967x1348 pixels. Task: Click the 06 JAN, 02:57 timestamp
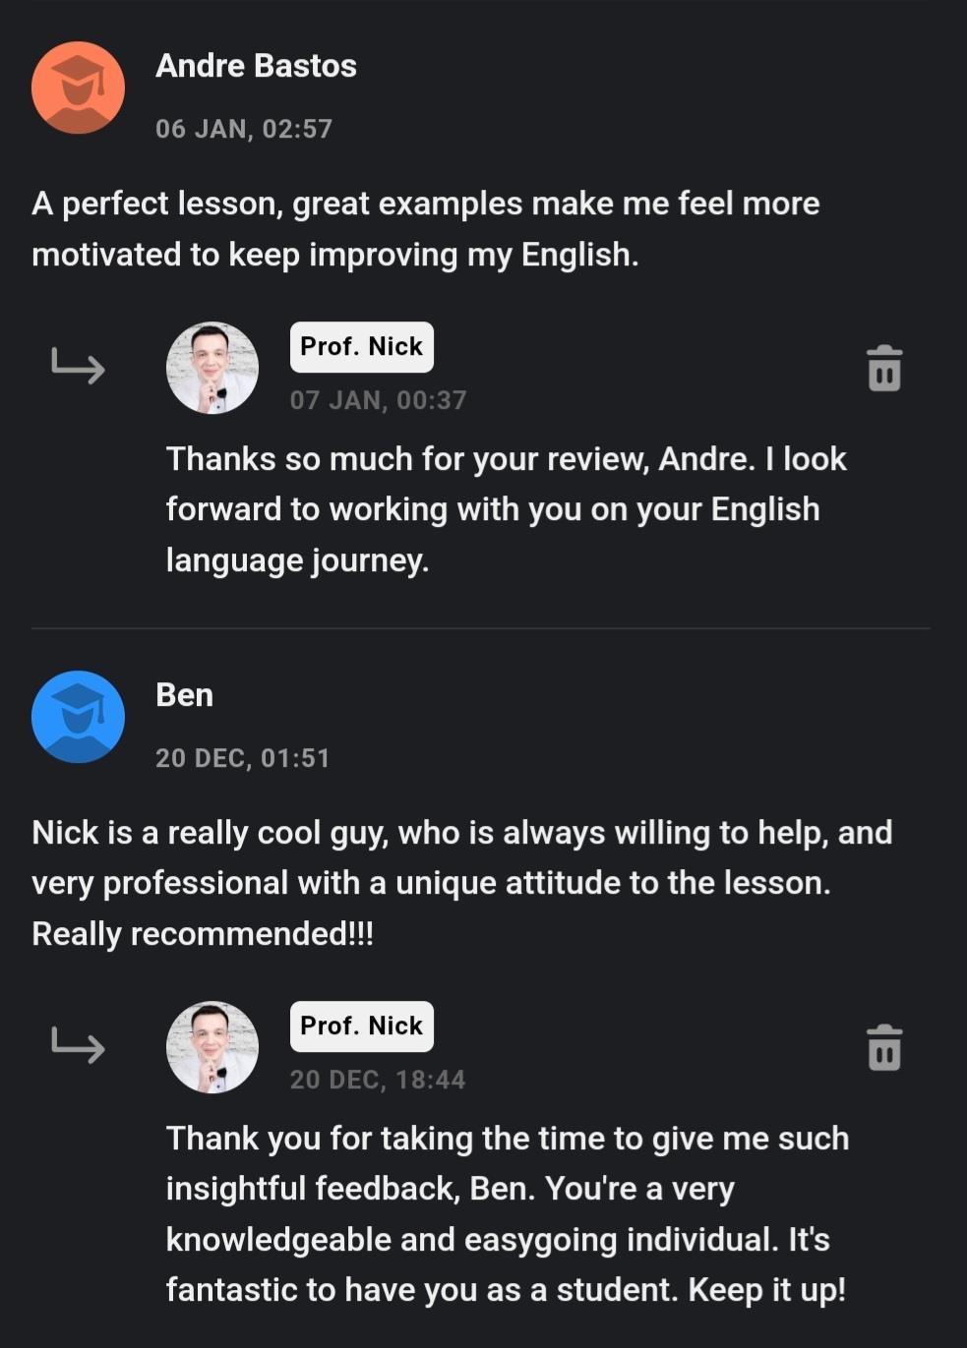[x=244, y=129]
